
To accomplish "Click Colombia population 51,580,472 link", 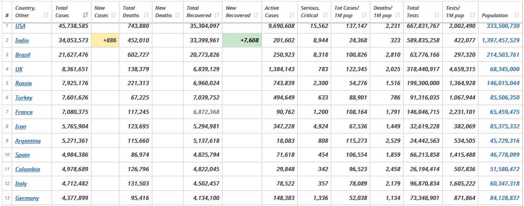I will tap(504, 169).
